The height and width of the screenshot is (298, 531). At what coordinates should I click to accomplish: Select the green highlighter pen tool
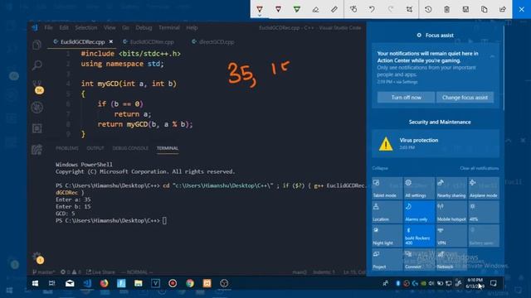[297, 9]
